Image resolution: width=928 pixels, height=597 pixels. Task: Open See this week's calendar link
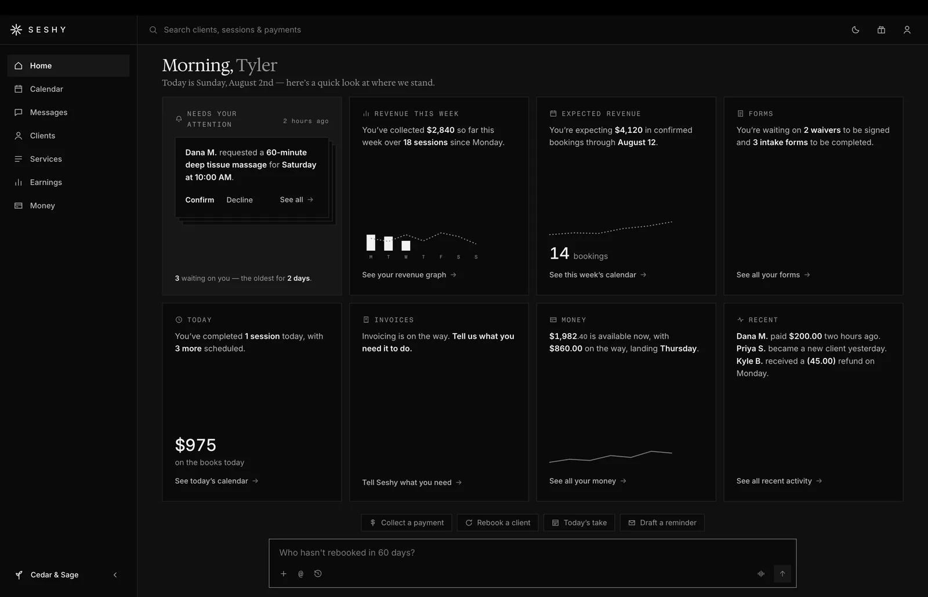tap(597, 274)
